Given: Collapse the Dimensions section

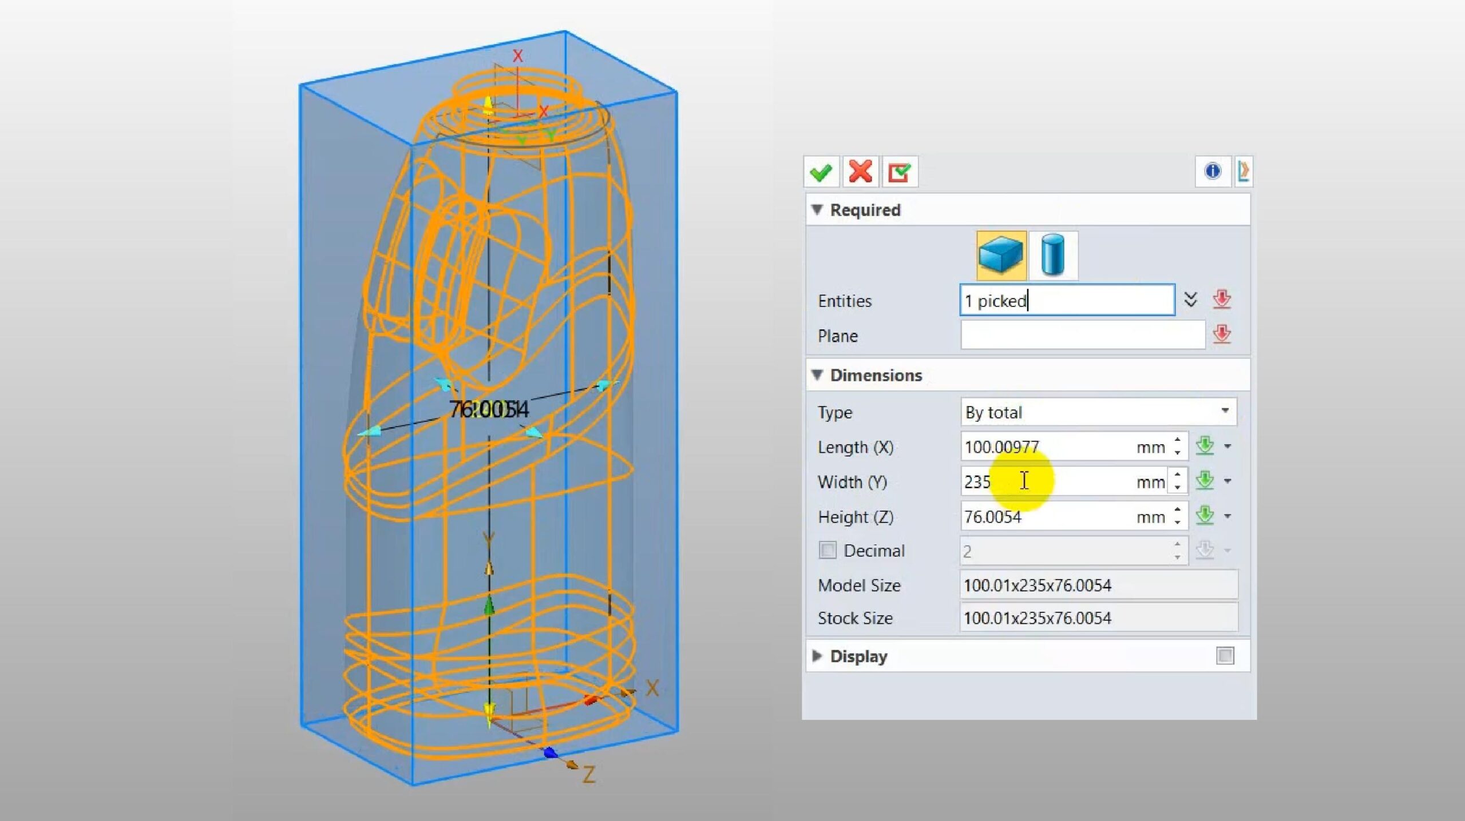Looking at the screenshot, I should click(817, 375).
